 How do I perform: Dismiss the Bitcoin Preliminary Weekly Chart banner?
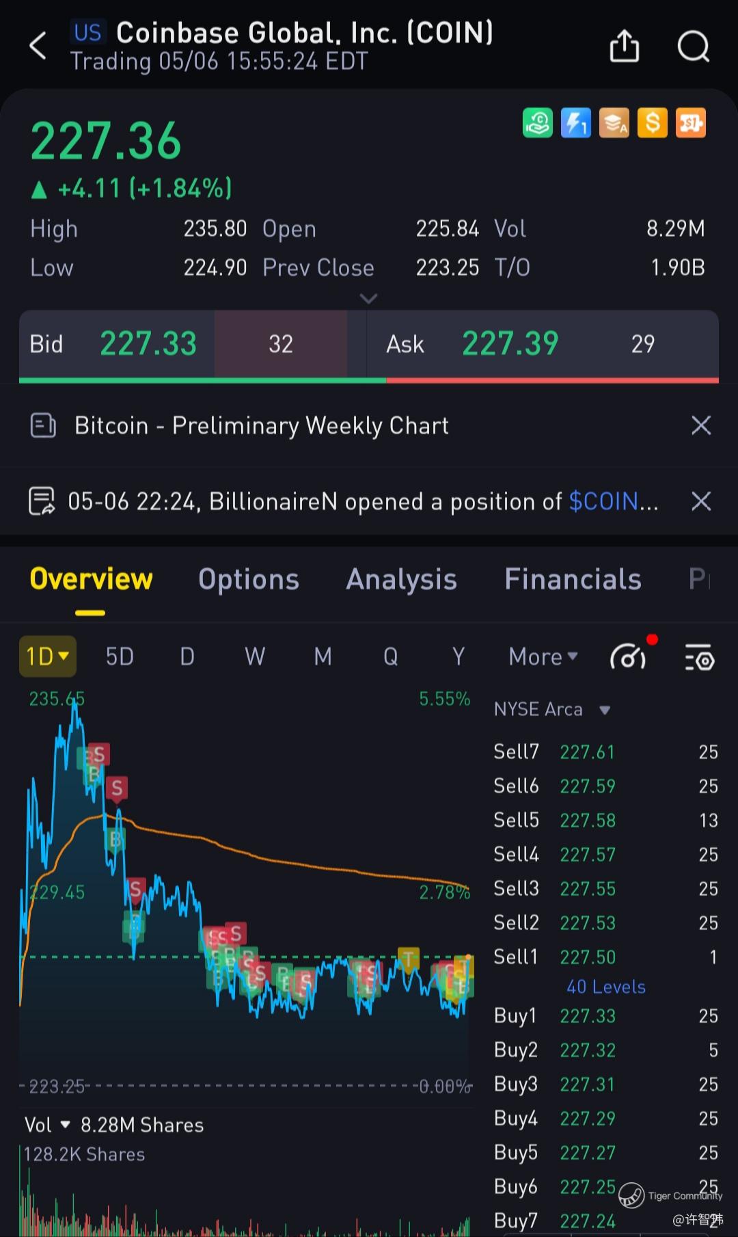[701, 425]
